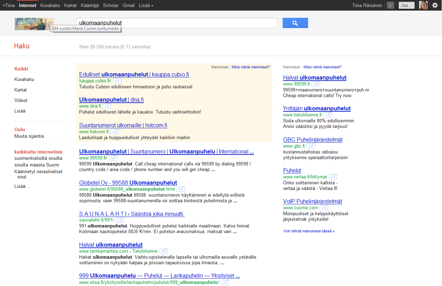Screen dimensions: 442x286
Task: Click +1 button beside tarkkamarkka.com result
Action: click(x=164, y=251)
